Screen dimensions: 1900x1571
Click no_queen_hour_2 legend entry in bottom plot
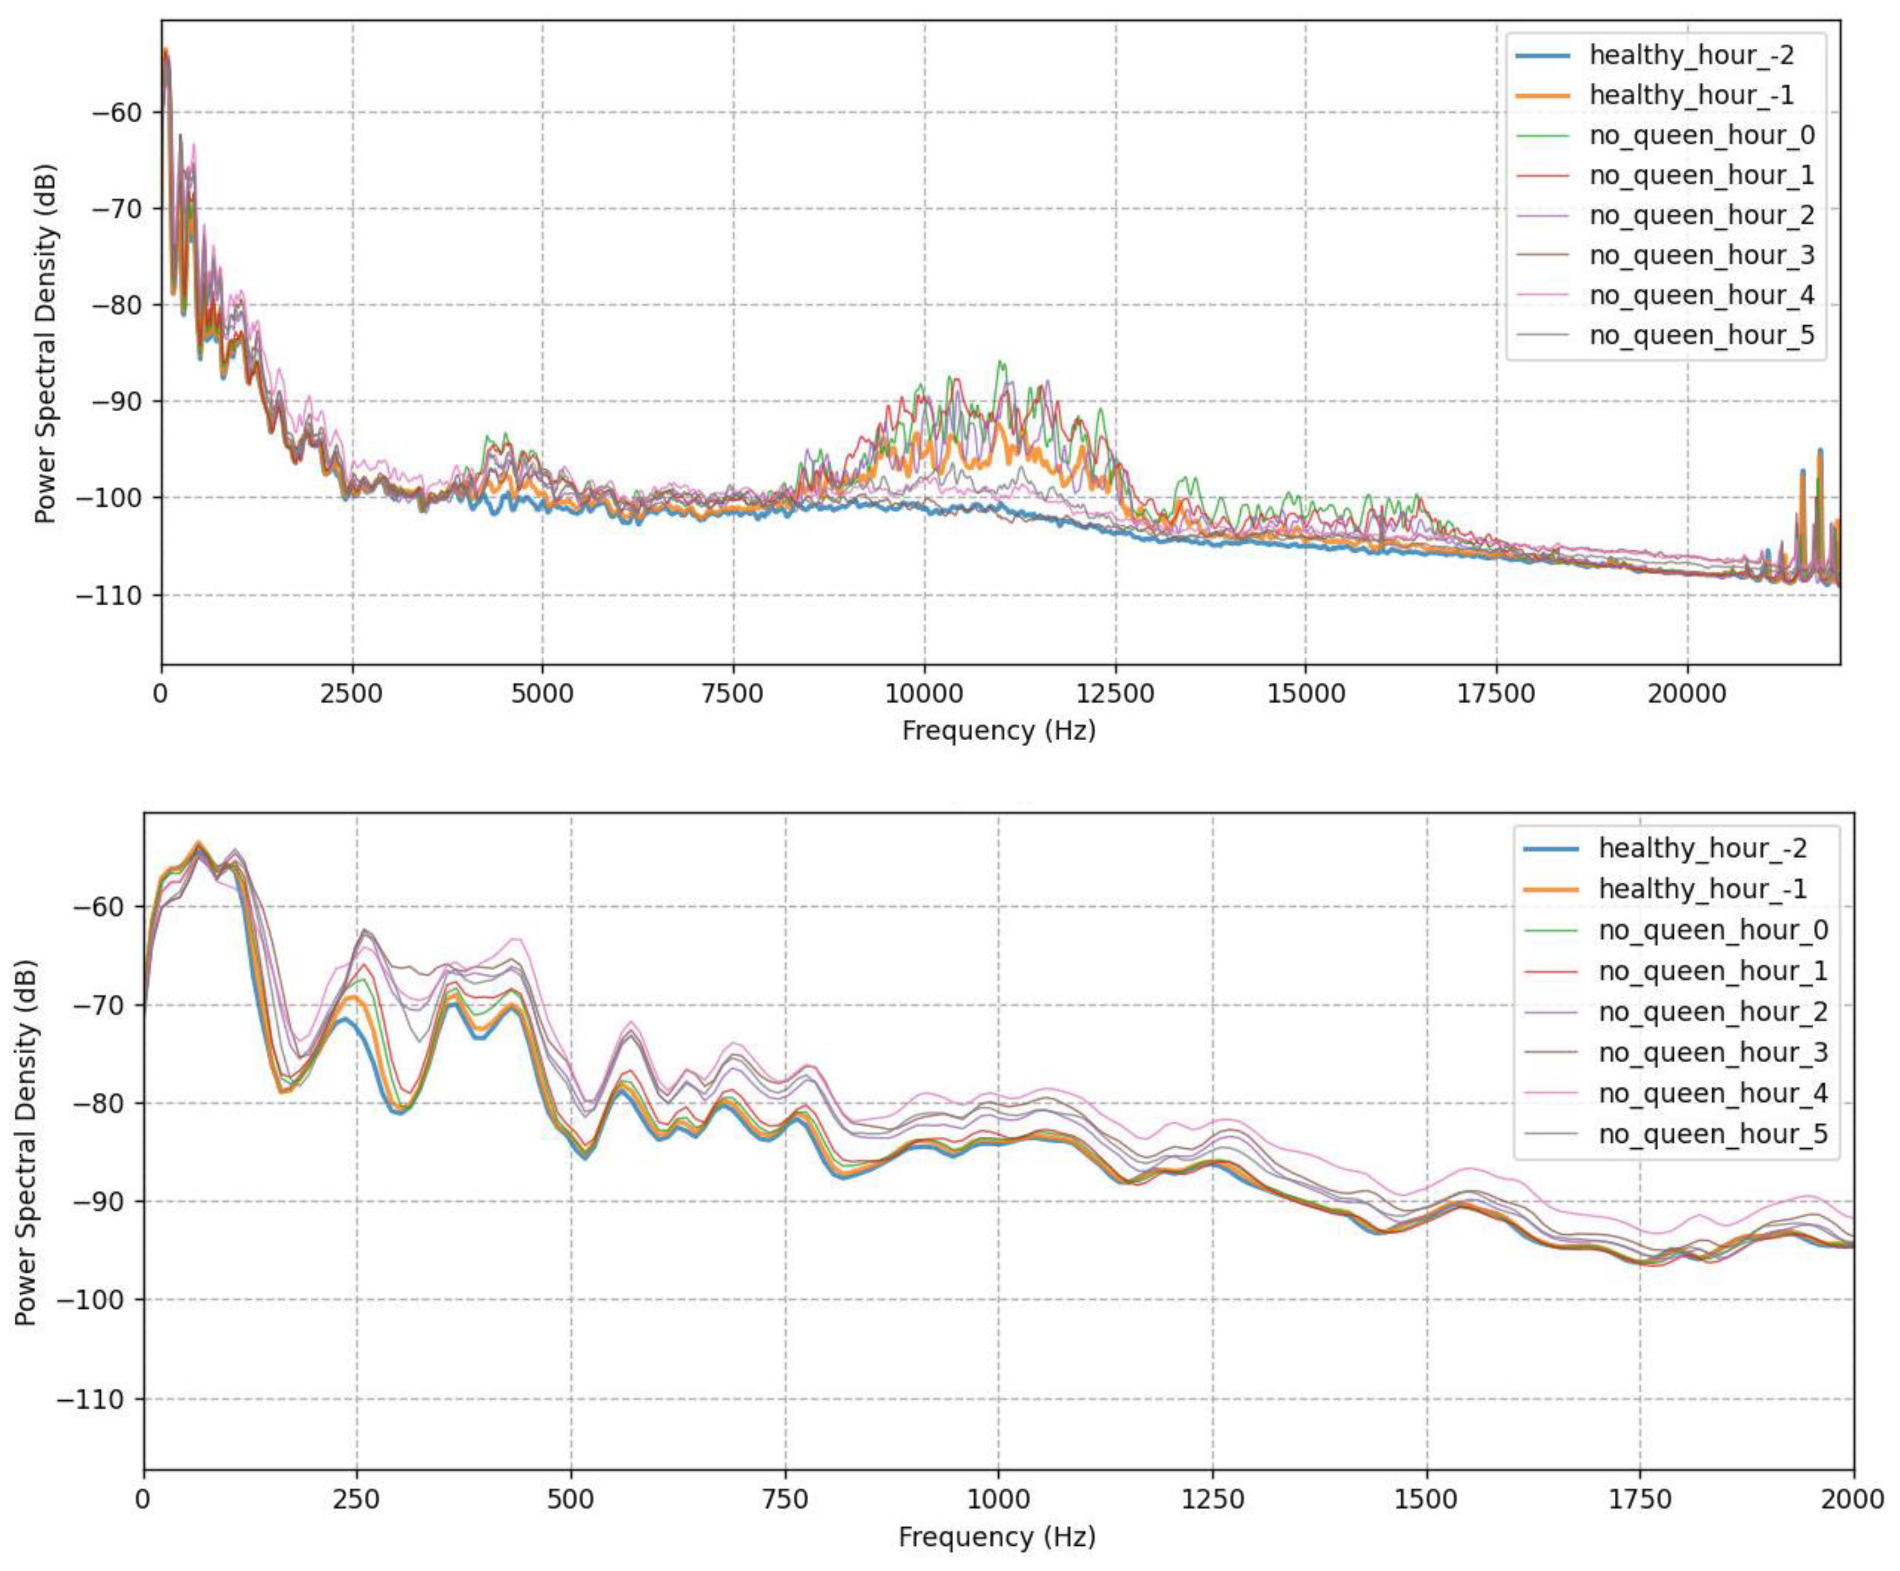[1713, 1012]
